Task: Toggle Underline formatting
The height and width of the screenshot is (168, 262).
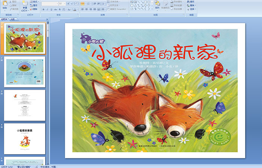Action: (52, 9)
